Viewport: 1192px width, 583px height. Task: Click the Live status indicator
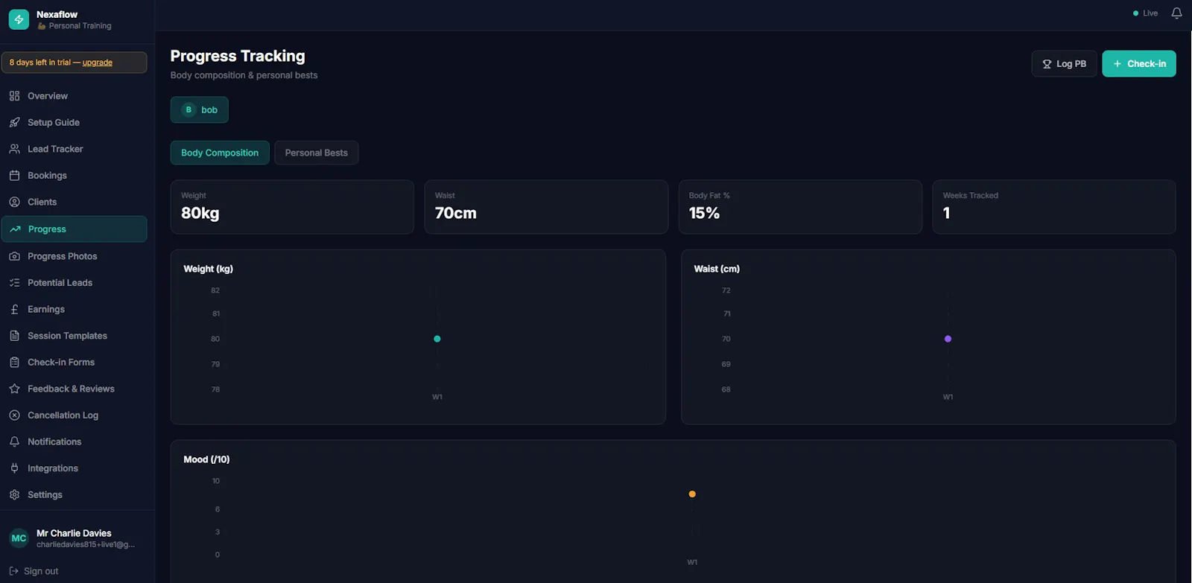point(1146,13)
